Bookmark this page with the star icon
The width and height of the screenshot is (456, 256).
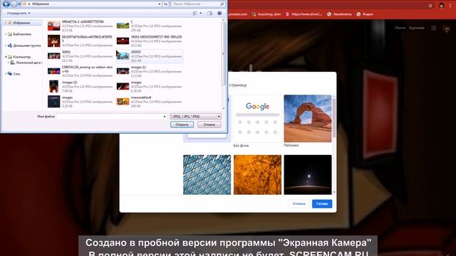(x=430, y=6)
